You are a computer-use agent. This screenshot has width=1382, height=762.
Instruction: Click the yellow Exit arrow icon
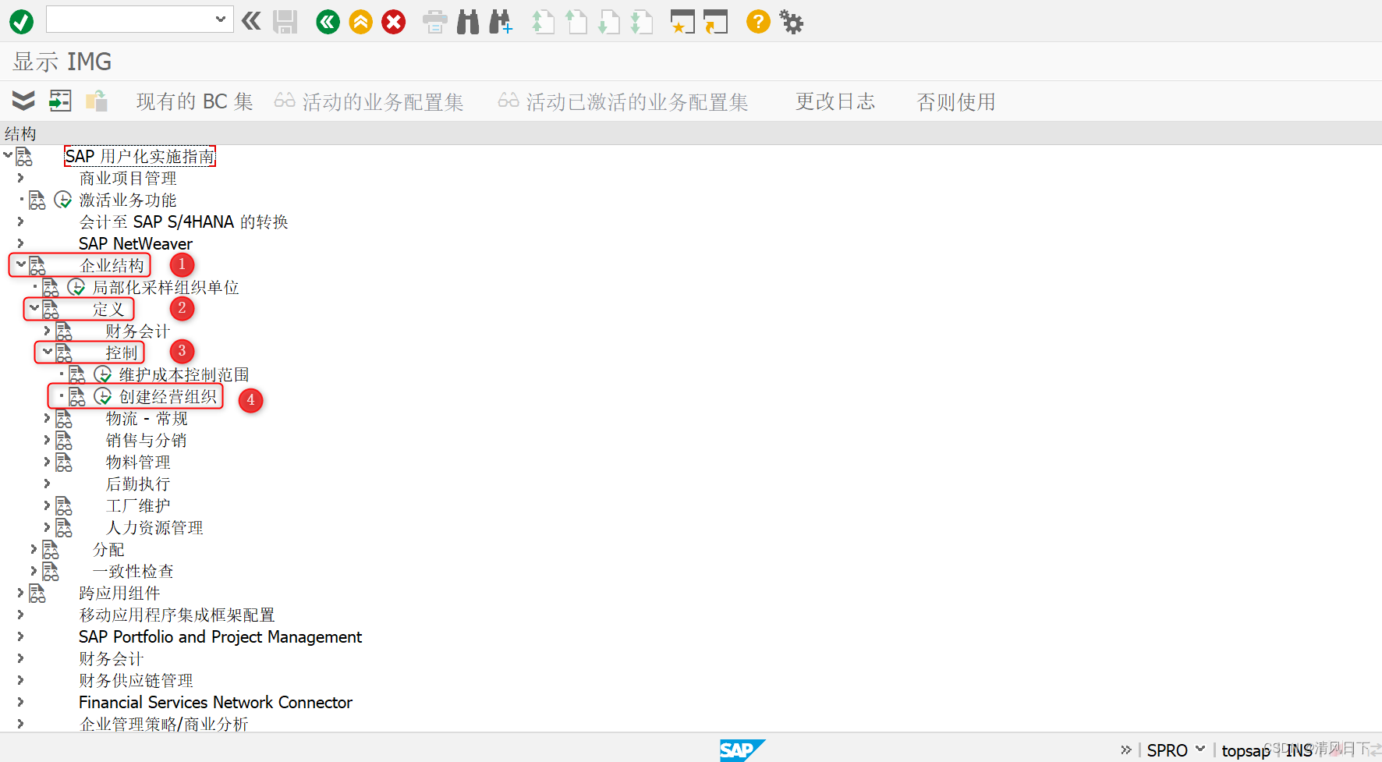coord(360,22)
